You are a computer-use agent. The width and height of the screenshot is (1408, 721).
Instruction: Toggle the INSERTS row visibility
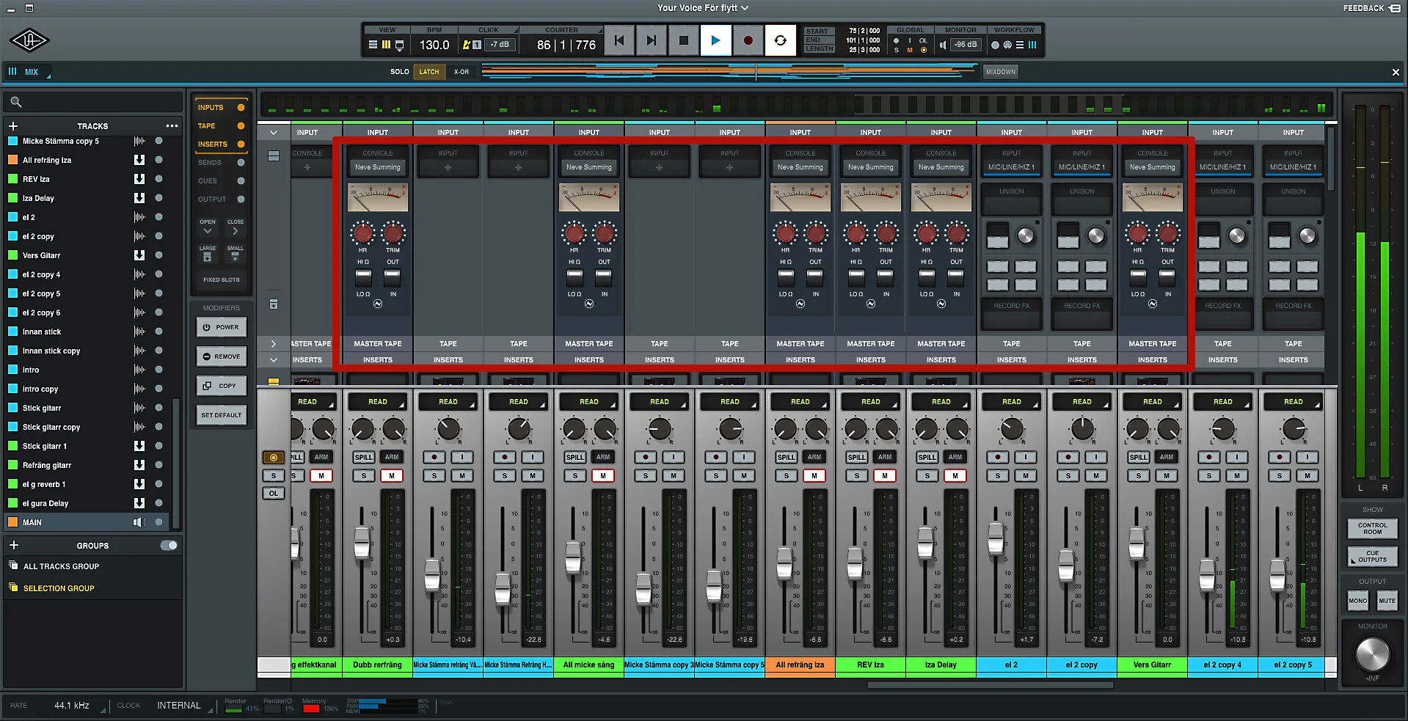point(240,144)
